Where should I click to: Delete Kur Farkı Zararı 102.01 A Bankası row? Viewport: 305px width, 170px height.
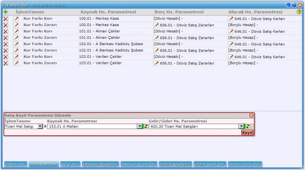click(6, 50)
